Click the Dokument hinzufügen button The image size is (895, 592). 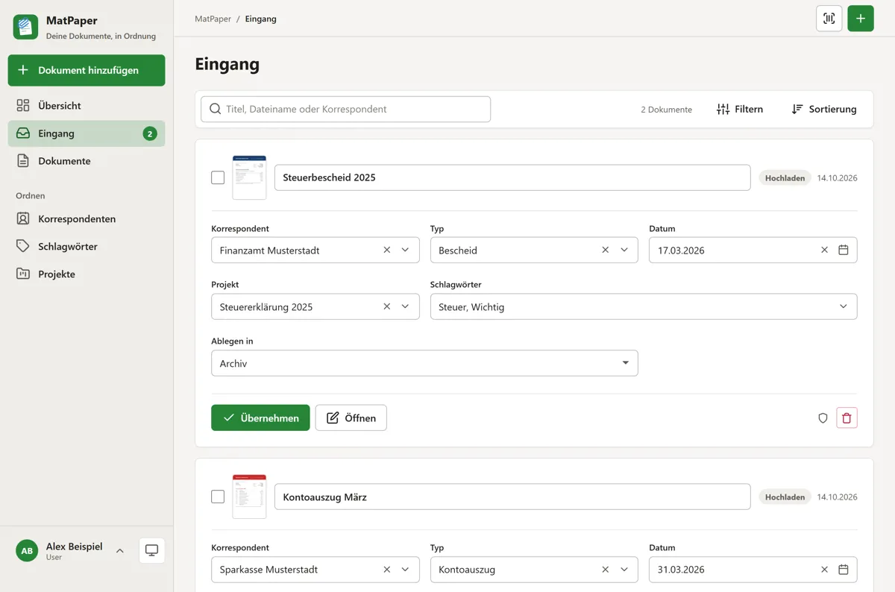[87, 70]
